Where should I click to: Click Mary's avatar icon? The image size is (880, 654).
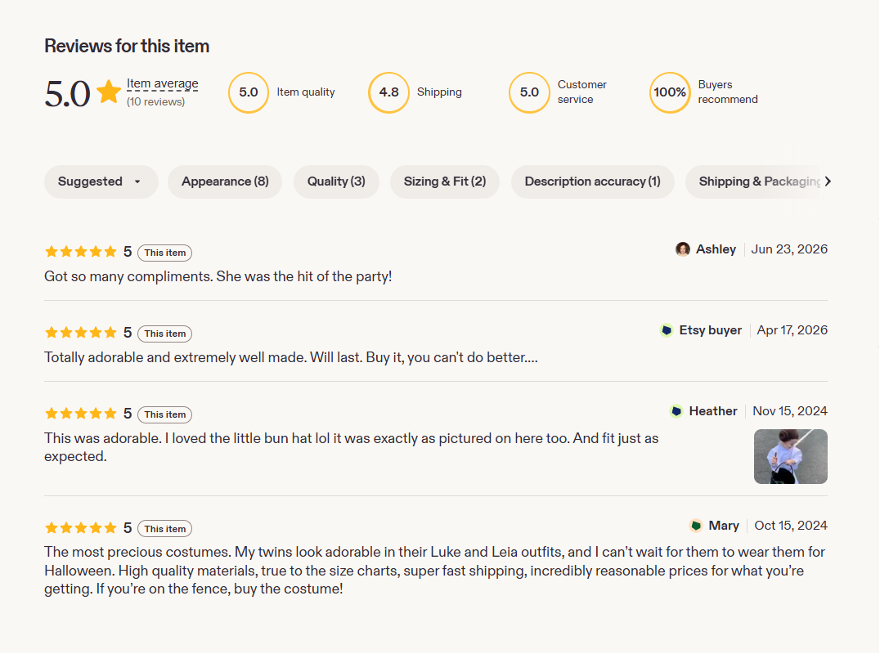point(696,526)
